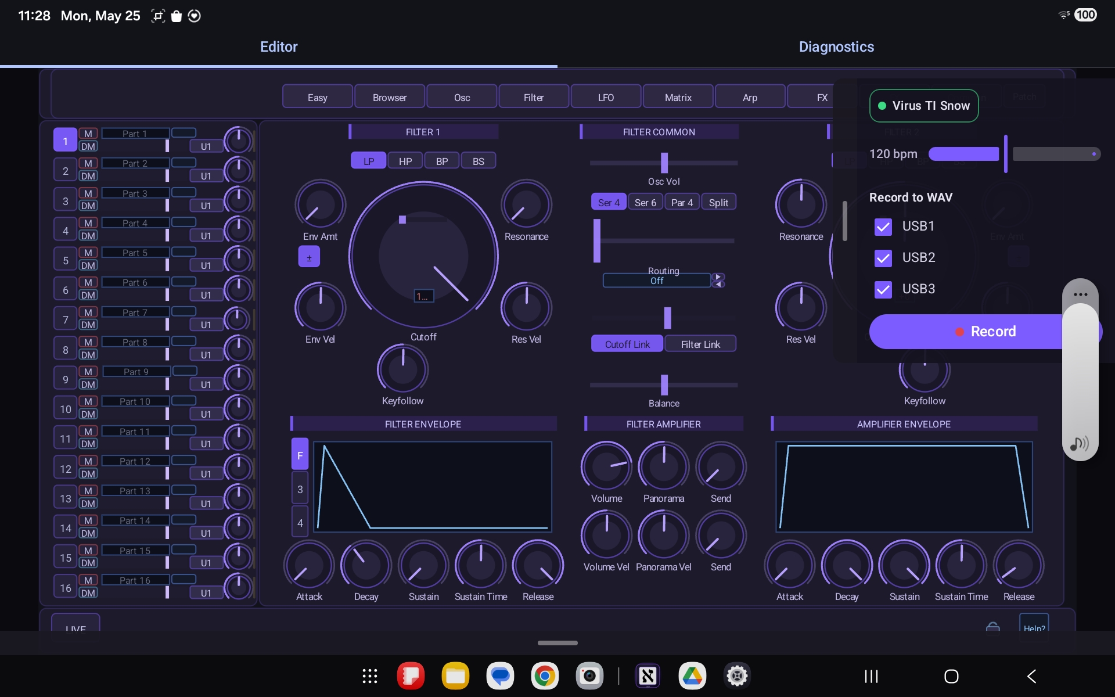Viewport: 1115px width, 697px height.
Task: Uncheck the USB3 record checkbox
Action: coord(883,289)
